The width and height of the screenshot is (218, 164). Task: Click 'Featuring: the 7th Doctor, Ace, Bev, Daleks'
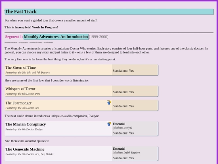click(29, 154)
